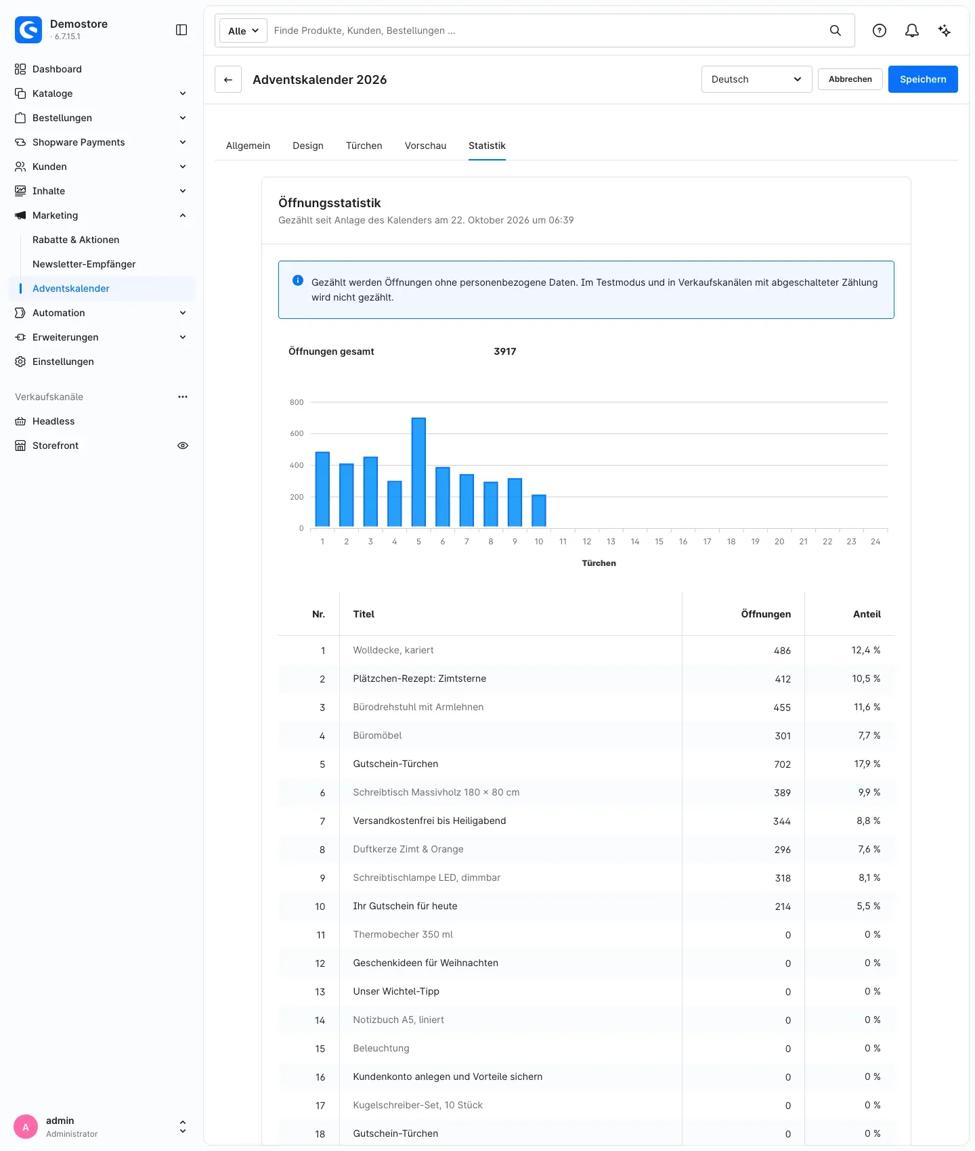Screen dimensions: 975x1151
Task: Collapse the sidebar with the panel icon
Action: [x=181, y=30]
